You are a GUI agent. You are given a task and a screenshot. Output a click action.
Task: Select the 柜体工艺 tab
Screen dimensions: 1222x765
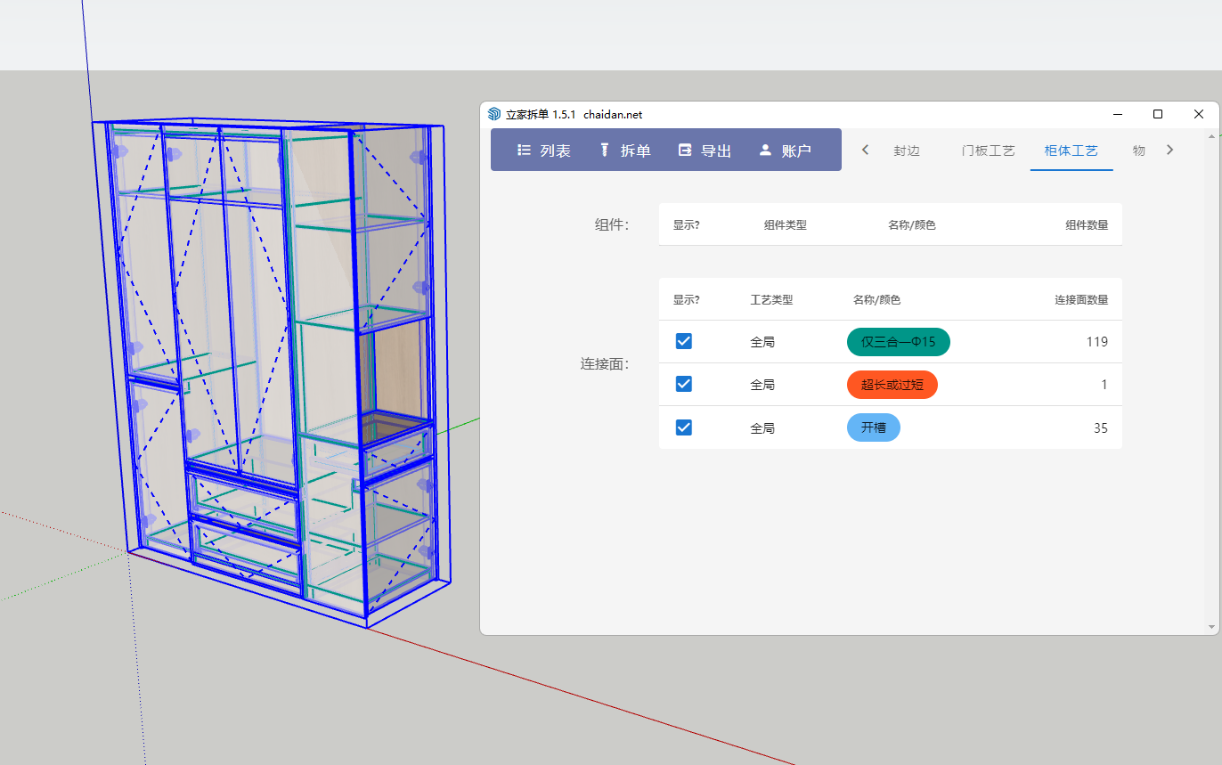tap(1071, 151)
